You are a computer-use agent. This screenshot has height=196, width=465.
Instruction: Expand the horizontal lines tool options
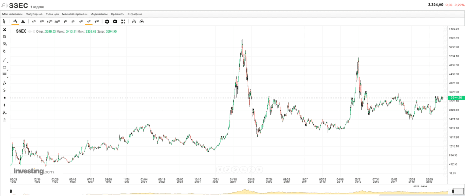click(5, 75)
